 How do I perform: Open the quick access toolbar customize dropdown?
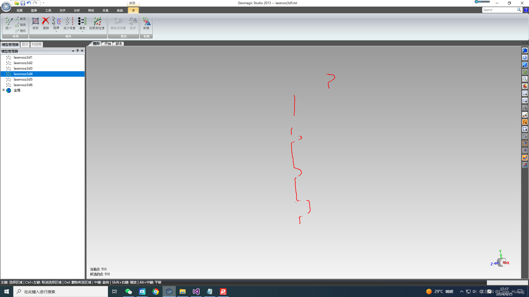point(43,3)
